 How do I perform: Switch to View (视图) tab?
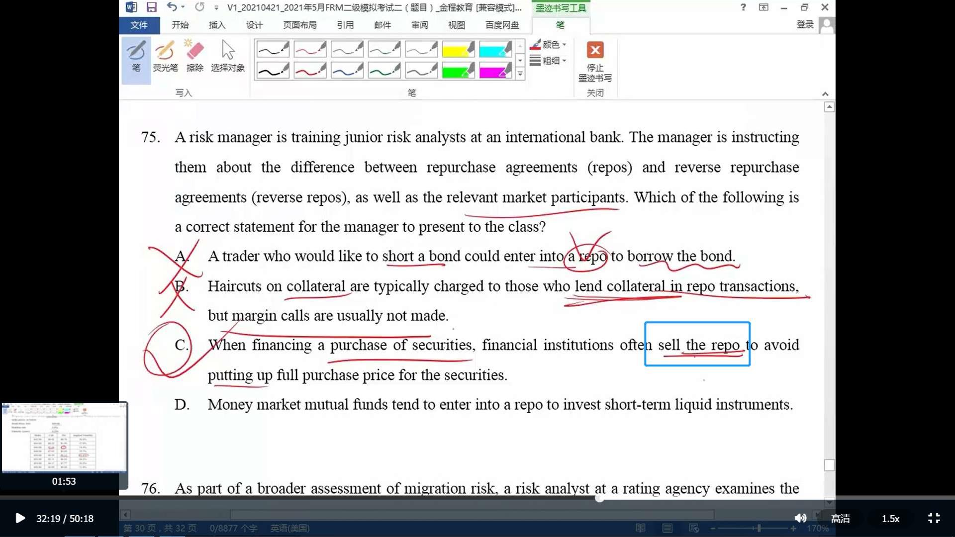(457, 25)
